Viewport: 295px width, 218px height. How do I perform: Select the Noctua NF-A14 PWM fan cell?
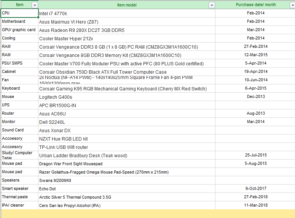click(x=127, y=80)
